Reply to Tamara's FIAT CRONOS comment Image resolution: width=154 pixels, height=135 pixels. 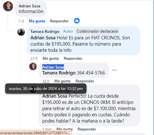[73, 58]
